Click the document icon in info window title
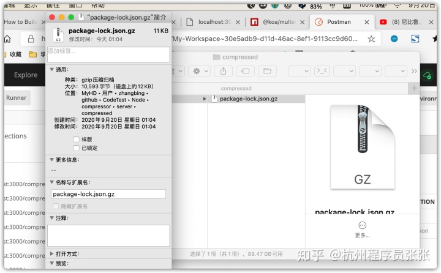The image size is (441, 273). click(x=81, y=17)
